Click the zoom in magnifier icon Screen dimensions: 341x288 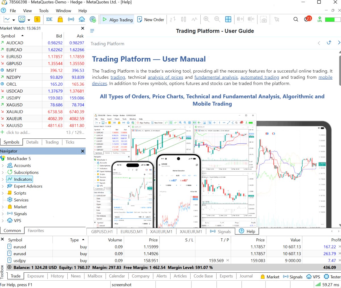point(207,19)
